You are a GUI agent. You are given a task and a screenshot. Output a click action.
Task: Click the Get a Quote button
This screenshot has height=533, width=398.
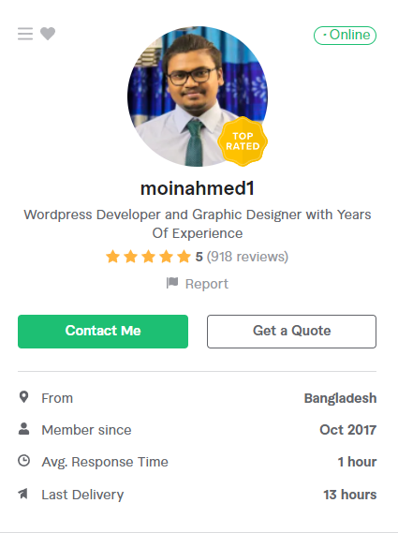click(x=291, y=332)
